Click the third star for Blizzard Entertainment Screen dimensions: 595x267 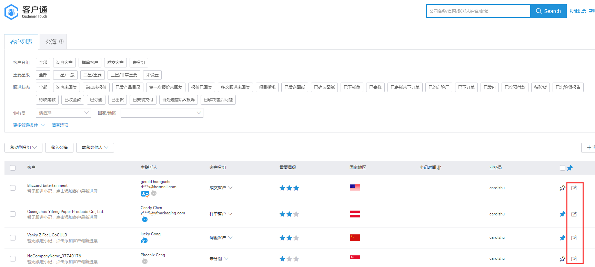coord(296,188)
